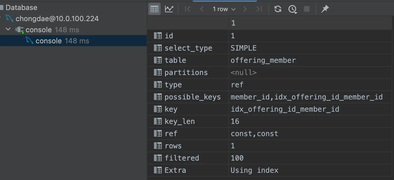Jump to last results page
The width and height of the screenshot is (394, 180).
click(x=259, y=9)
